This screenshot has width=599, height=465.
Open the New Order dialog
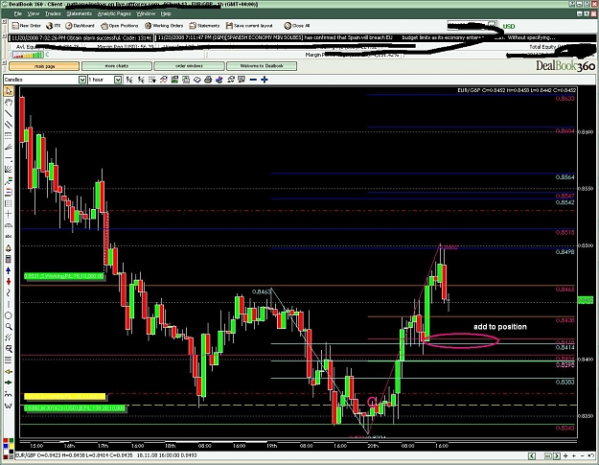click(26, 26)
